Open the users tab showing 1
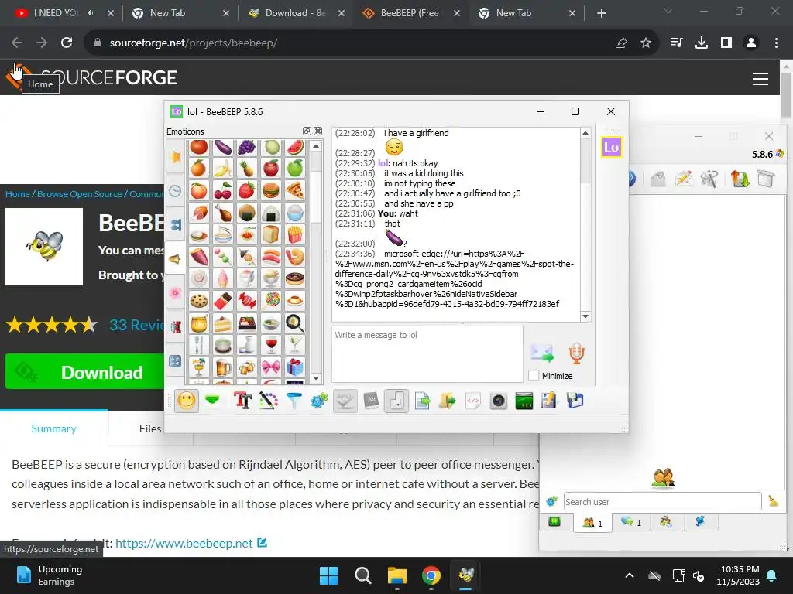The width and height of the screenshot is (793, 594). coord(592,522)
